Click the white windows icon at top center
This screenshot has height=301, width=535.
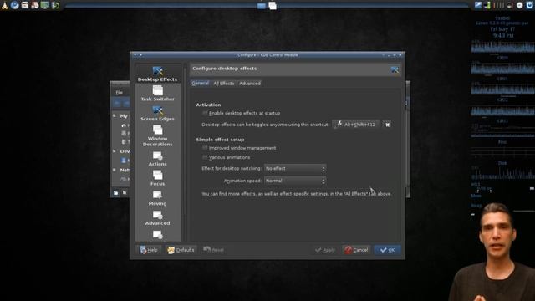(x=273, y=6)
